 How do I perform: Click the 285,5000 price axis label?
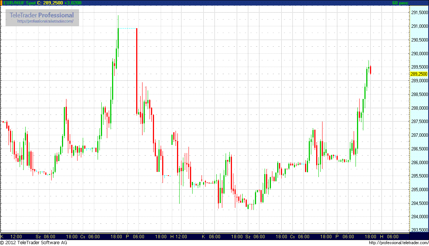419,176
